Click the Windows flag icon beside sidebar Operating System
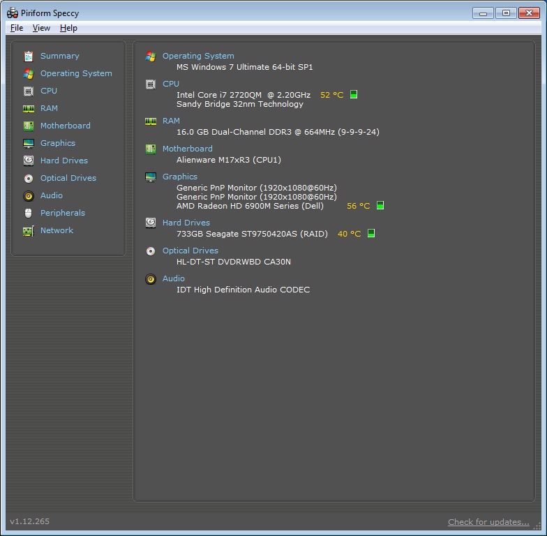 click(x=28, y=74)
